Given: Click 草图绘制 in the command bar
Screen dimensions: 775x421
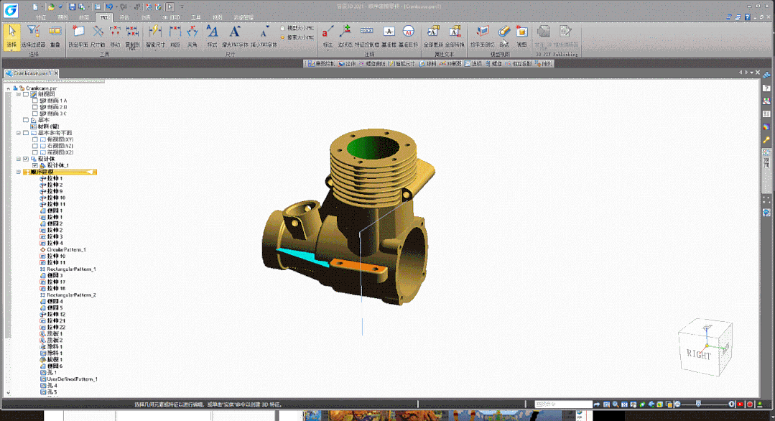Looking at the screenshot, I should (x=321, y=64).
